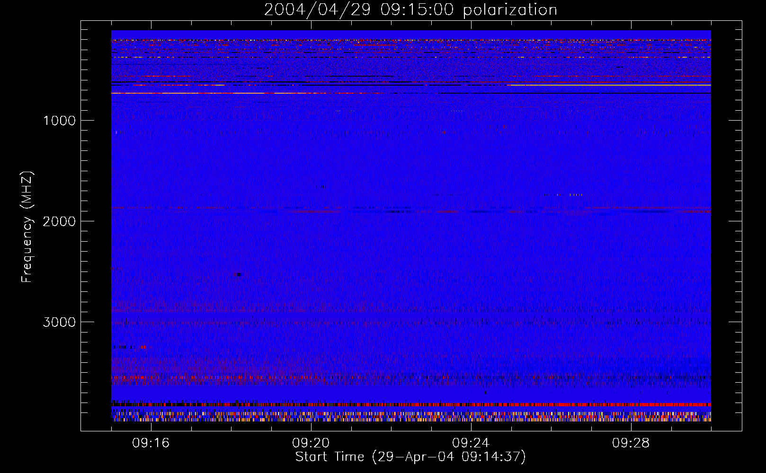This screenshot has height=473, width=766.
Task: Click the 09:20 time tick label
Action: [311, 443]
